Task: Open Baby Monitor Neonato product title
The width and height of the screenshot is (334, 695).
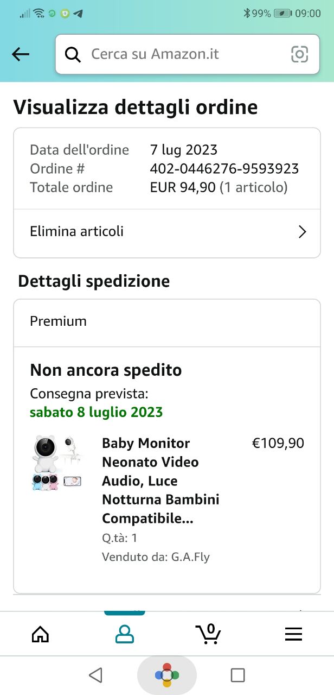Action: tap(160, 481)
